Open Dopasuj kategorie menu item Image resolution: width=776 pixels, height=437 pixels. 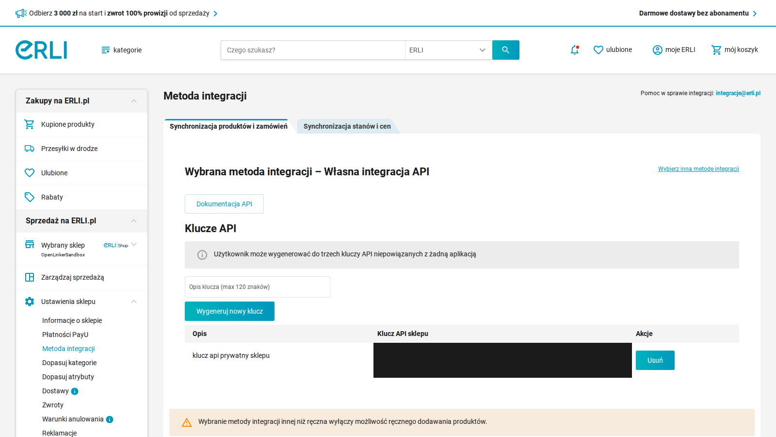point(69,363)
